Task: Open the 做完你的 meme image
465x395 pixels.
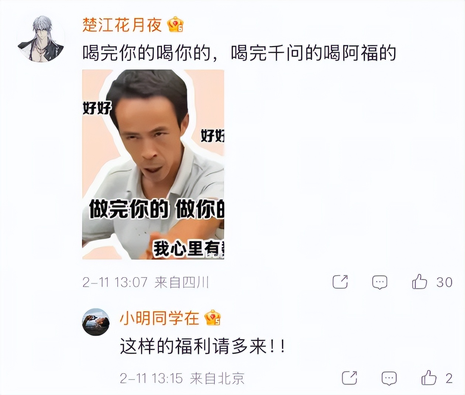Action: (153, 164)
